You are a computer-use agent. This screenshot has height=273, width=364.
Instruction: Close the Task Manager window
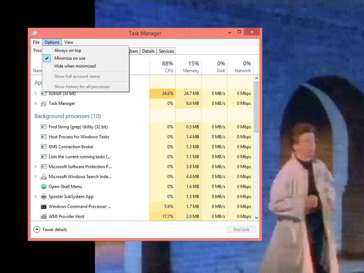pyautogui.click(x=252, y=32)
